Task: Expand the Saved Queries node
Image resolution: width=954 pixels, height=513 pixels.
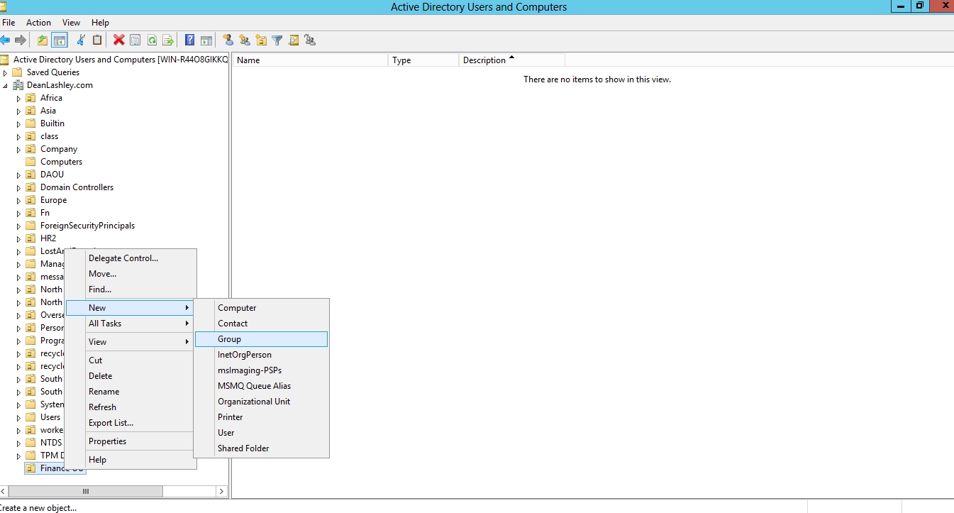Action: coord(6,73)
